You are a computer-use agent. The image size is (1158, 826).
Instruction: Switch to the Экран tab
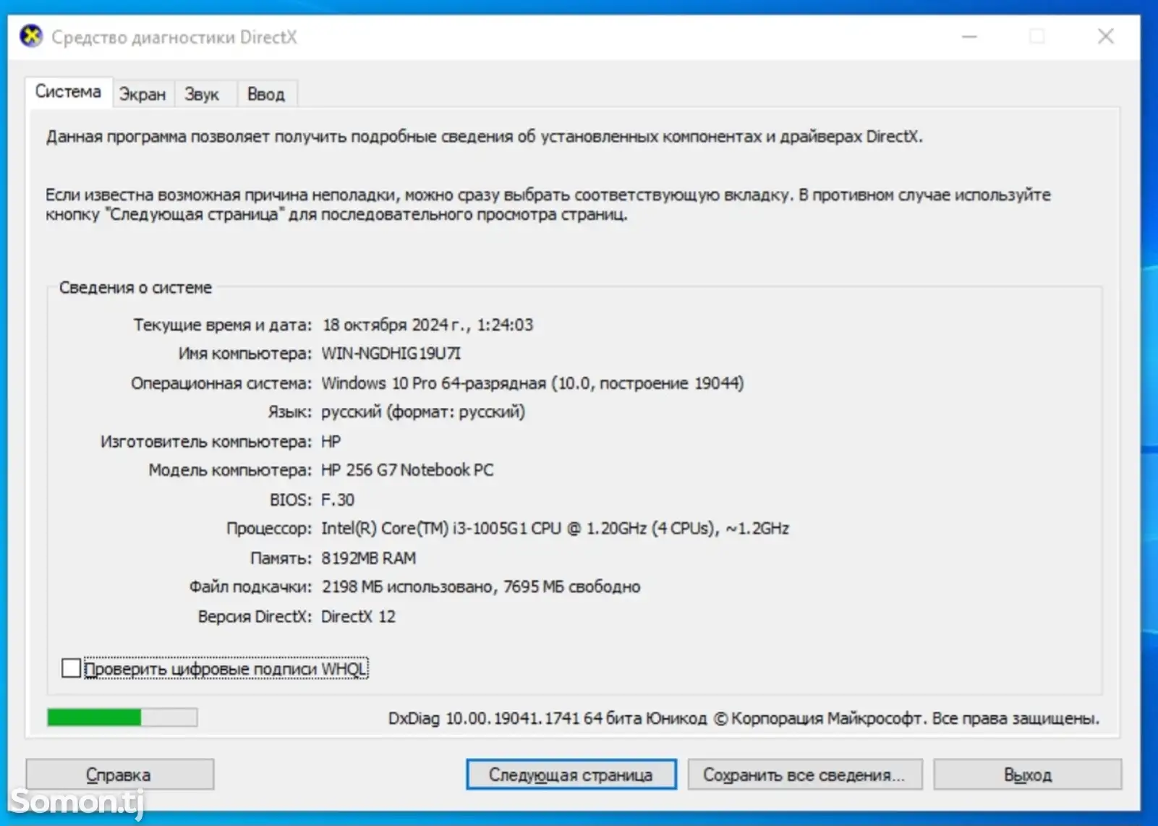pyautogui.click(x=142, y=94)
